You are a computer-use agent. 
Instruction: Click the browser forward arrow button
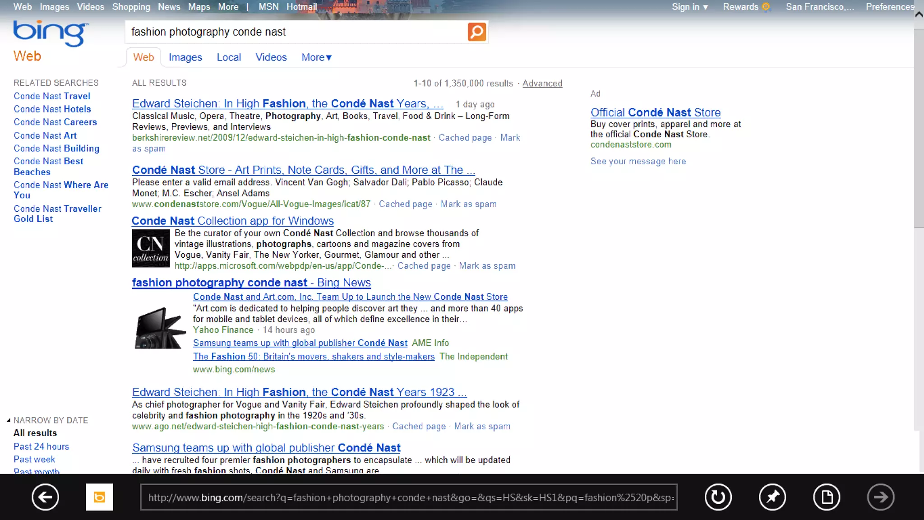tap(880, 497)
